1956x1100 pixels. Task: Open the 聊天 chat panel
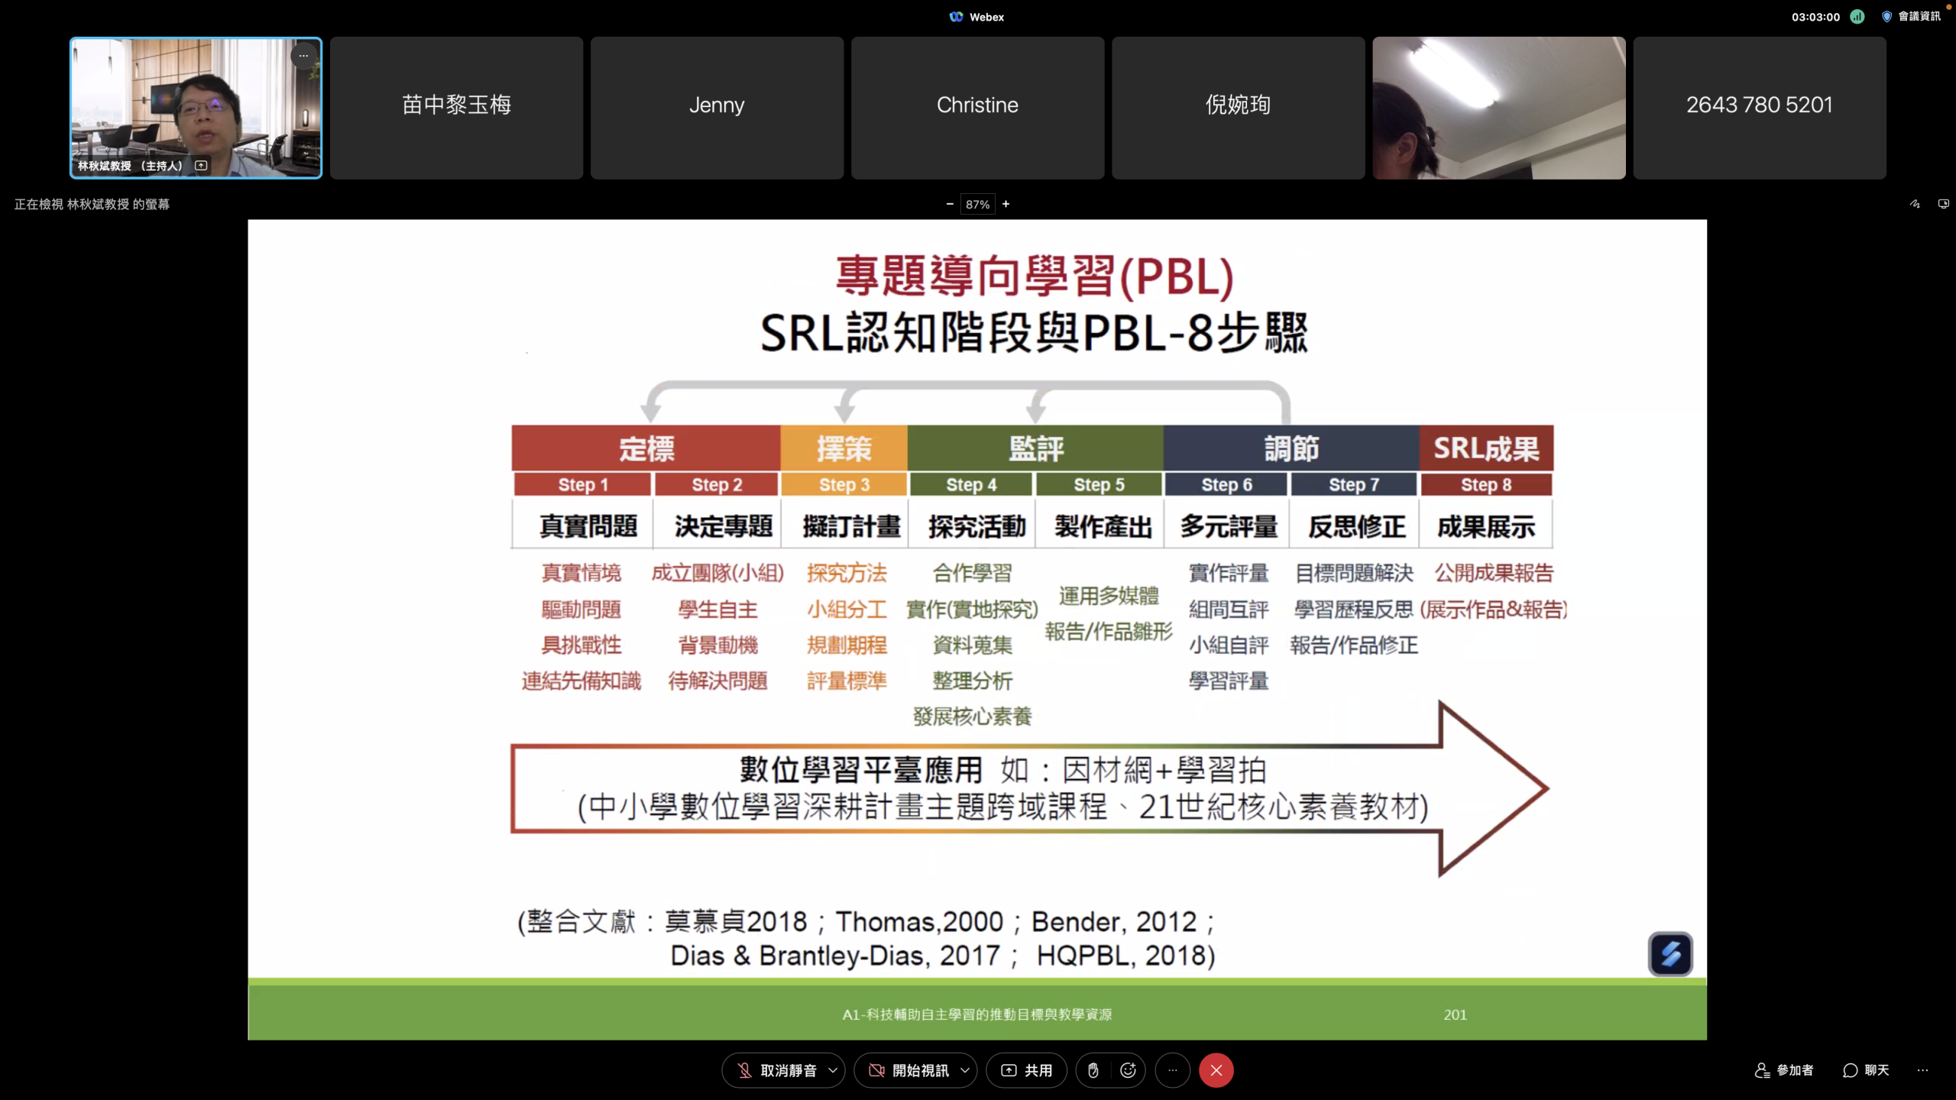click(1866, 1070)
